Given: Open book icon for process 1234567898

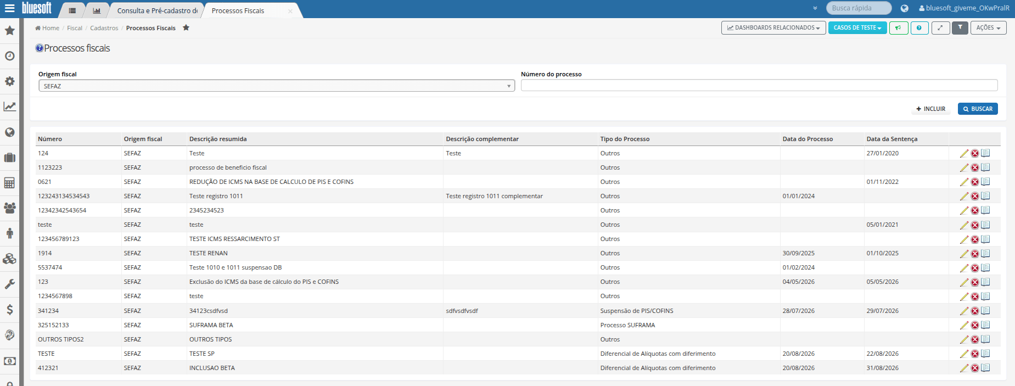Looking at the screenshot, I should pos(985,297).
